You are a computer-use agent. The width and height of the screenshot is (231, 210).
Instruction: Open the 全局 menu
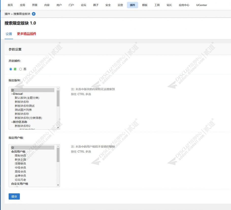[x=22, y=5]
